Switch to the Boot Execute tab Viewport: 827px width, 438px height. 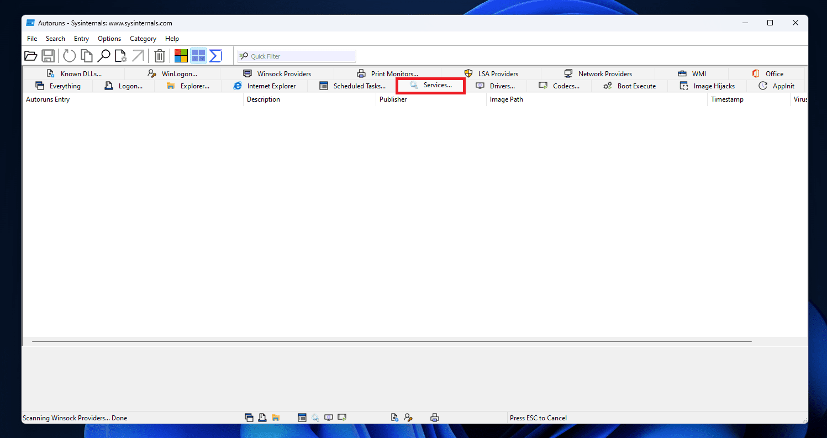(x=629, y=86)
